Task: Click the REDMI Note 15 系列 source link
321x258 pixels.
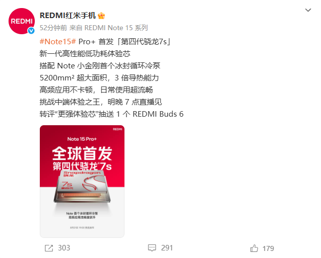Action: 116,28
